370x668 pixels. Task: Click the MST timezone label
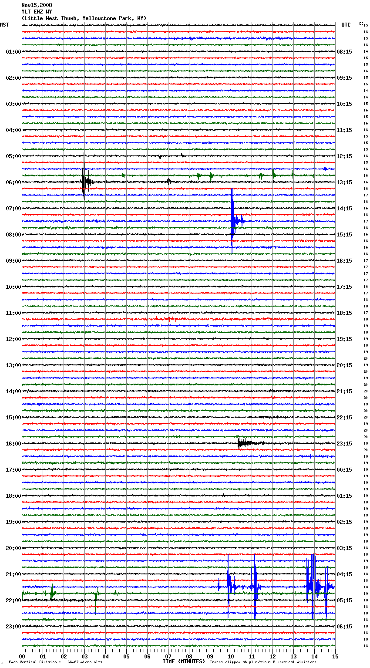[4, 25]
